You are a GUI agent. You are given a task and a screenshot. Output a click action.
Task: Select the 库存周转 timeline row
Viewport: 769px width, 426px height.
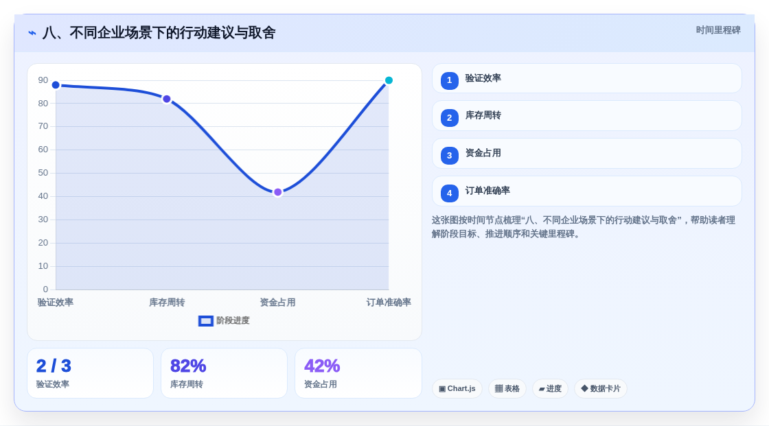point(586,116)
